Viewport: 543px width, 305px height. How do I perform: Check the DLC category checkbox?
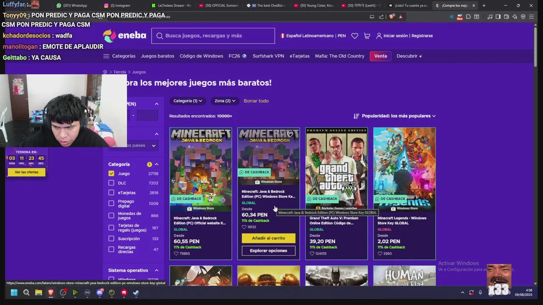[x=111, y=183]
